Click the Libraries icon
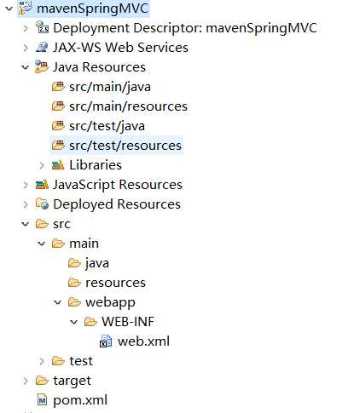The height and width of the screenshot is (413, 354). [x=58, y=165]
